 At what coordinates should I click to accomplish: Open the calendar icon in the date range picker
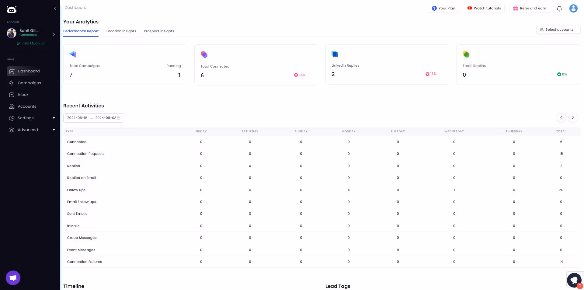[119, 118]
